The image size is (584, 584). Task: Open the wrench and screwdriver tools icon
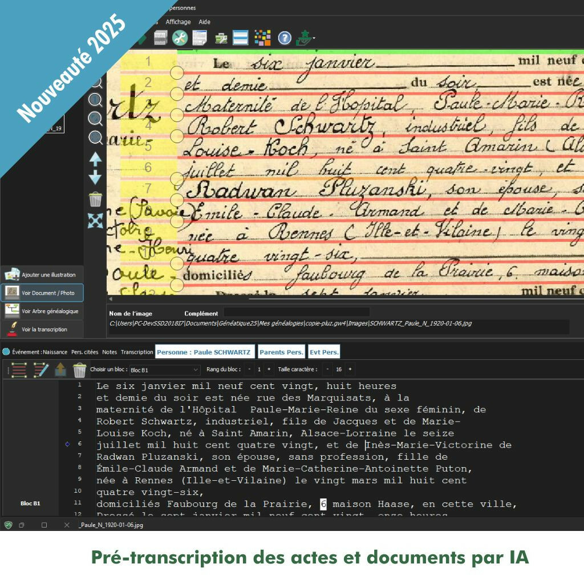180,38
